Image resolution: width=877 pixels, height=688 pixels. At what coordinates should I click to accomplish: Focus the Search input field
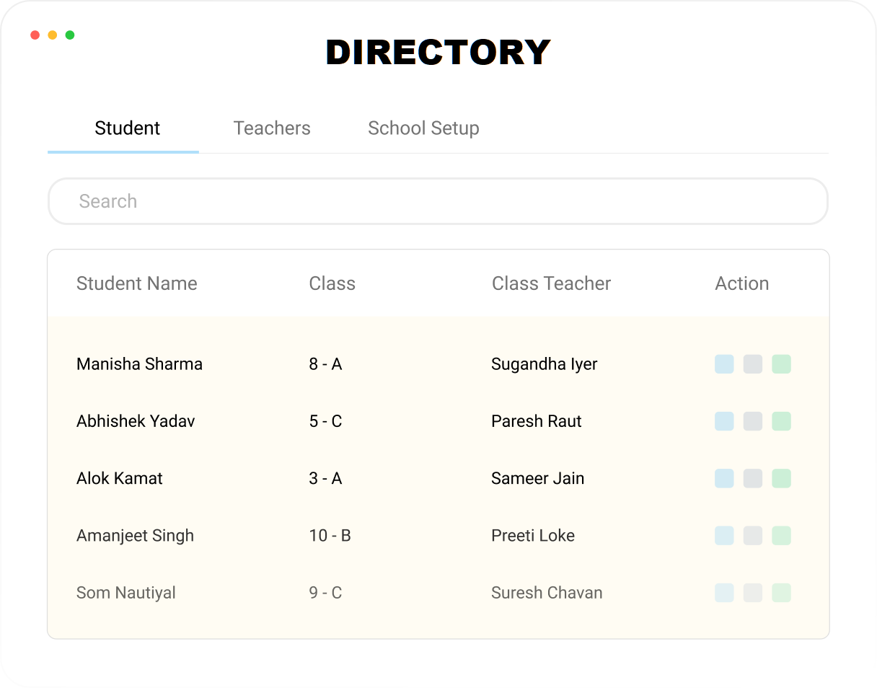coord(437,201)
